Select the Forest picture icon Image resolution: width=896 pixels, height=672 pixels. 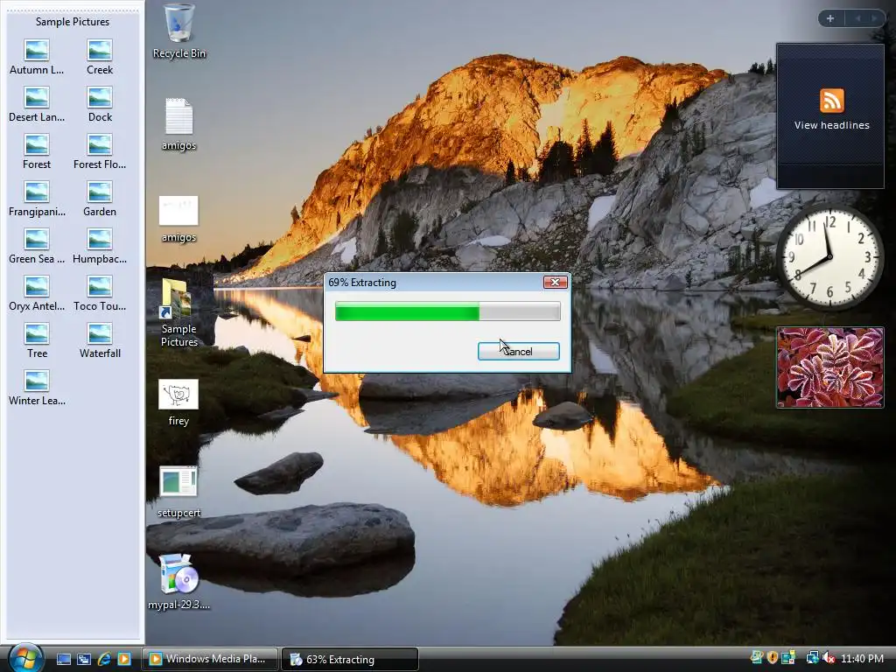[37, 152]
